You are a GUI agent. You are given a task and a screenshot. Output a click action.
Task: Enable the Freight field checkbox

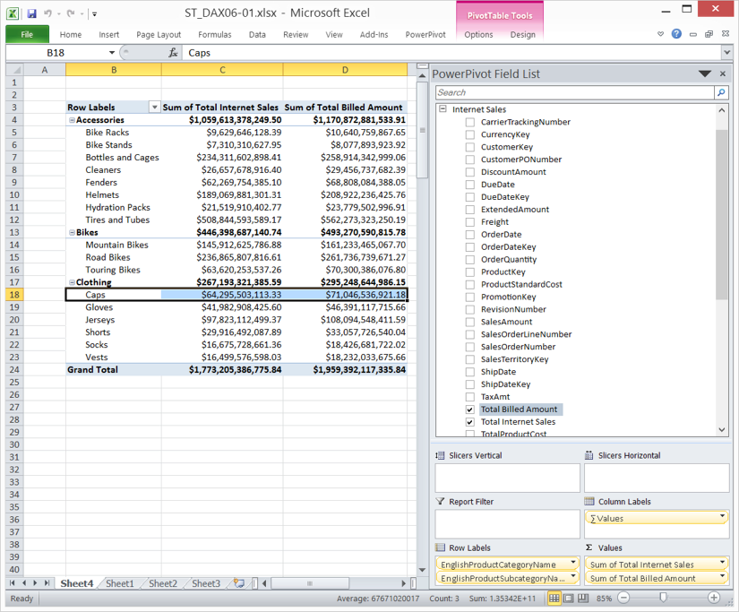(x=470, y=222)
